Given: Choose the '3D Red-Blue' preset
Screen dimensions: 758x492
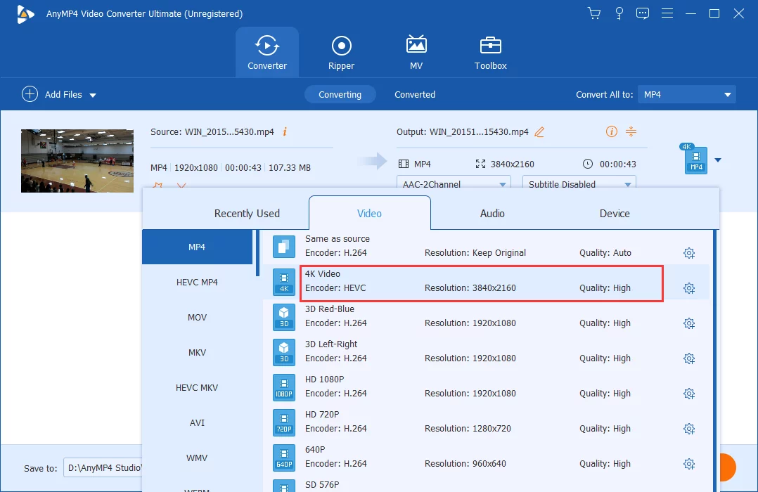Looking at the screenshot, I should (486, 317).
